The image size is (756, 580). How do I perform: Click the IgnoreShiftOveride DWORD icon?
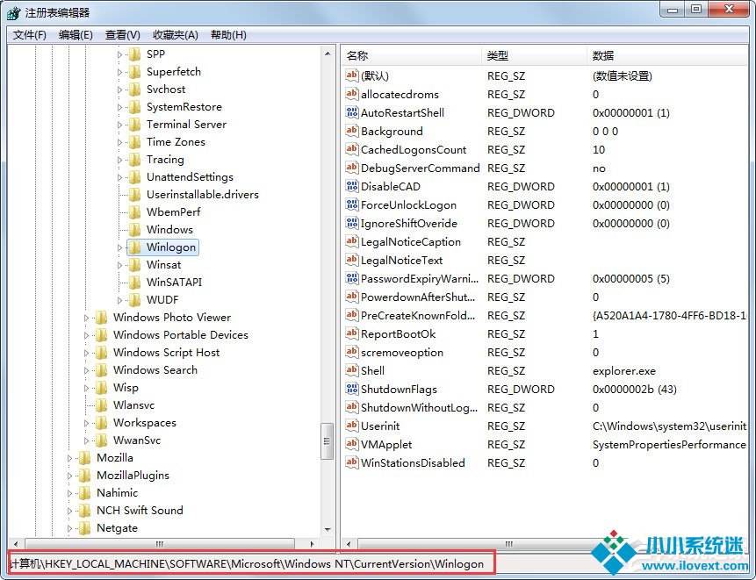click(x=352, y=223)
